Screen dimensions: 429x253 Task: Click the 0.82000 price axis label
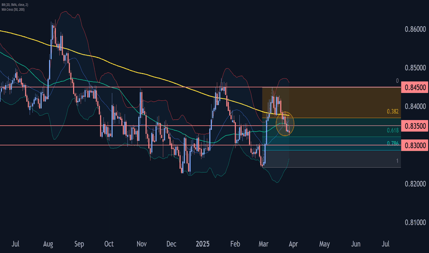click(x=415, y=184)
